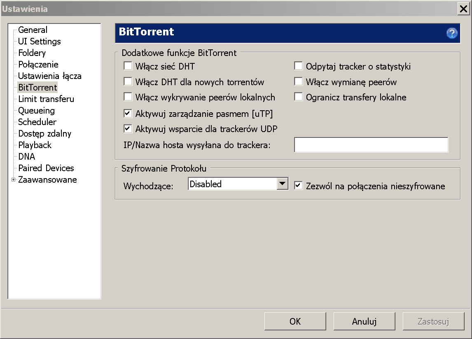Open Playback settings
The image size is (472, 339).
click(x=35, y=145)
